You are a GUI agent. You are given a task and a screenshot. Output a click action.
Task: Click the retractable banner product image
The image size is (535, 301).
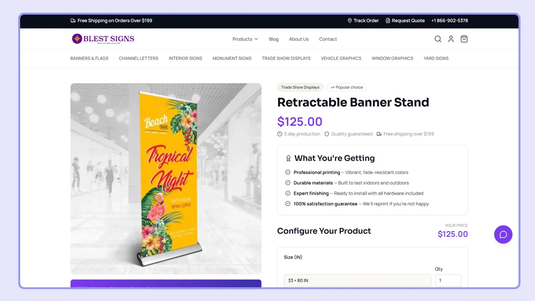pyautogui.click(x=166, y=179)
